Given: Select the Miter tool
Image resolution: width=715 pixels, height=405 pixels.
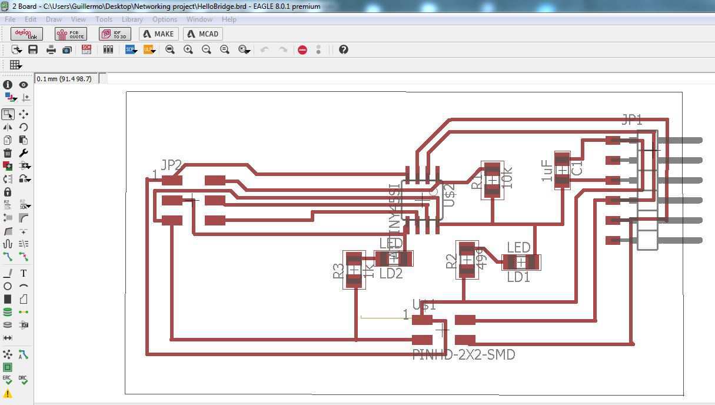Looking at the screenshot, I should tap(24, 218).
